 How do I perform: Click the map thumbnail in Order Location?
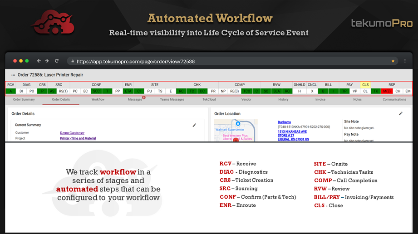236,131
